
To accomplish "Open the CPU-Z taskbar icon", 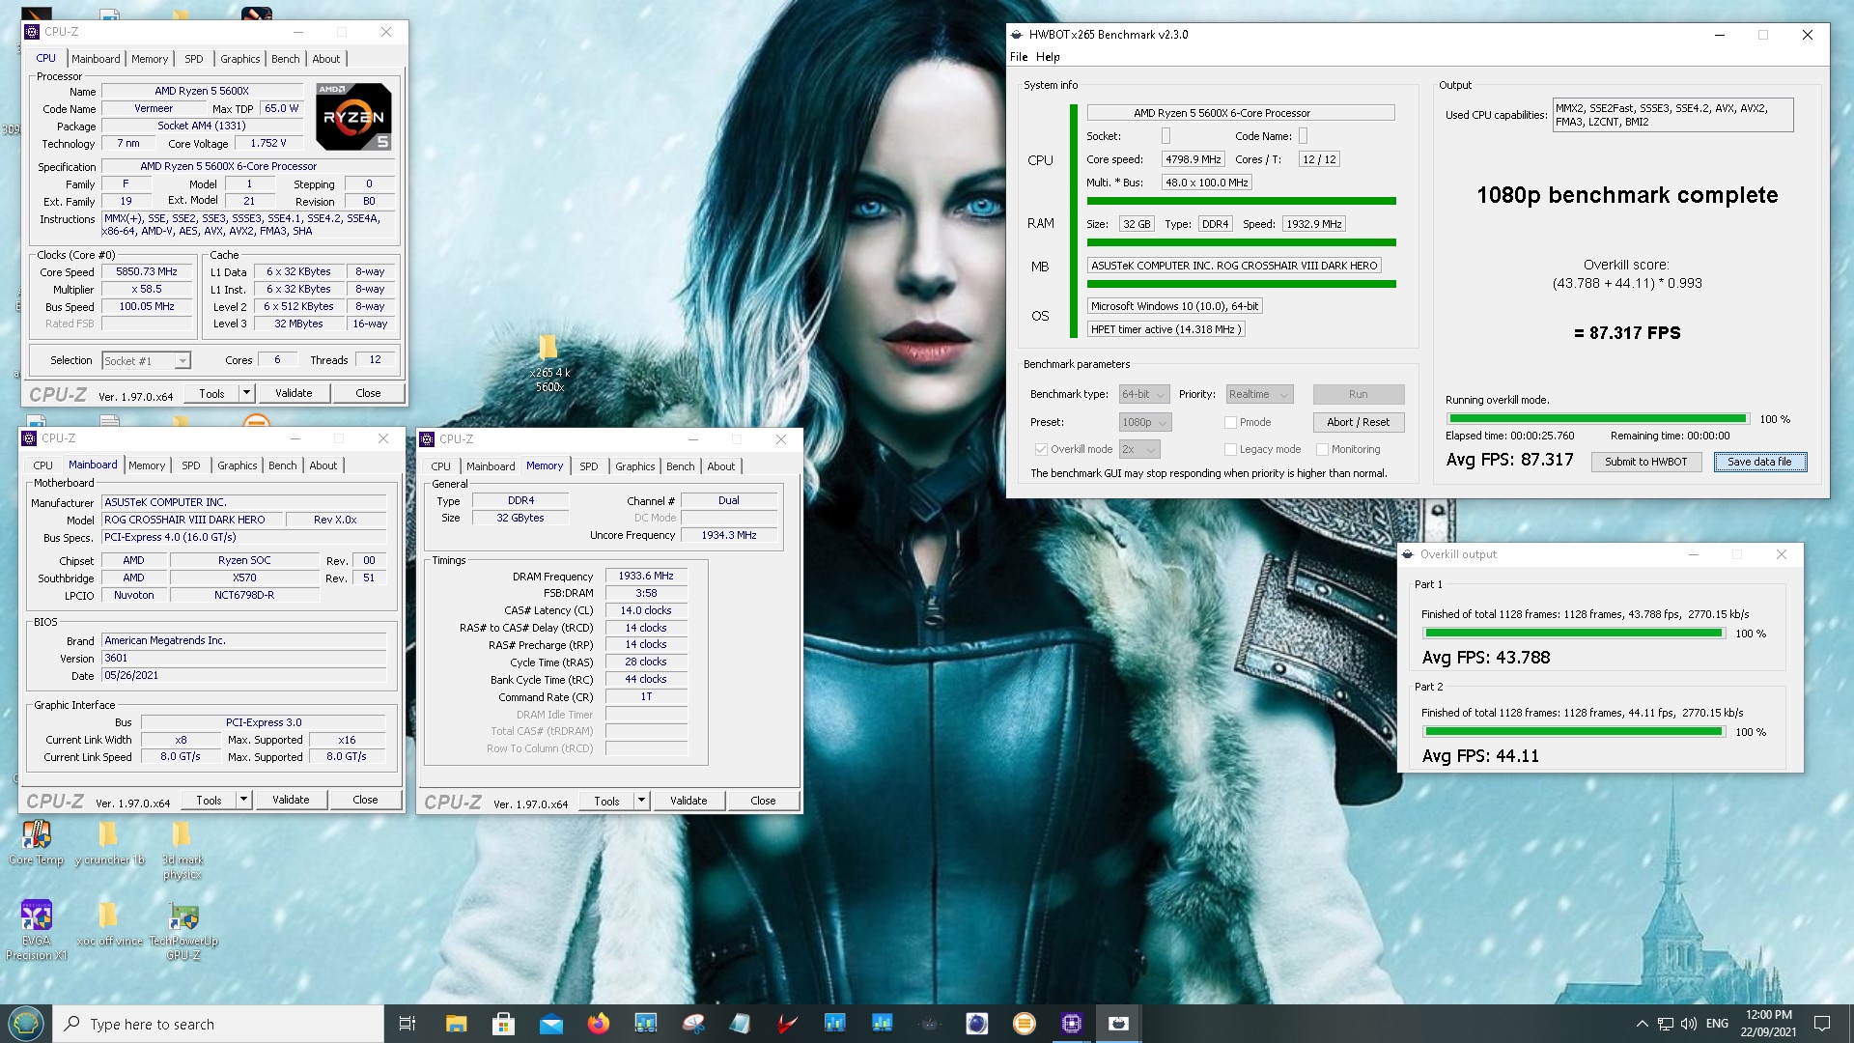I will [1071, 1024].
